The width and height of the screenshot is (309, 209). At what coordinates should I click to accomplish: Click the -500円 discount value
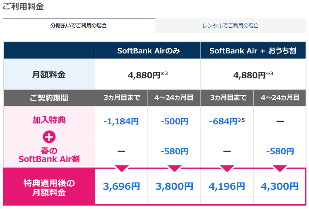[x=174, y=121]
